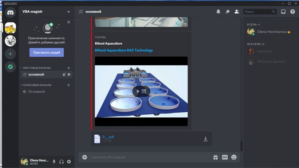Mute the microphone
This screenshot has height=168, width=299.
pyautogui.click(x=54, y=162)
